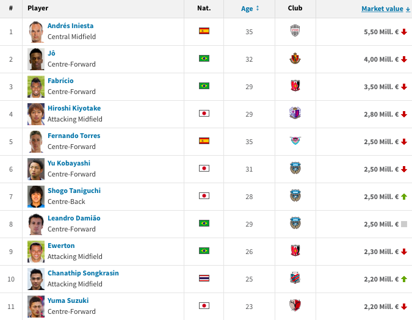
Task: Open Hiroshi Kiyotake's player profile link
Action: pyautogui.click(x=74, y=109)
